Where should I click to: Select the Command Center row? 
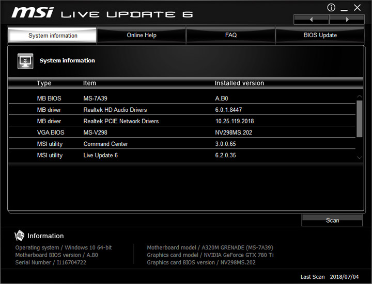[x=182, y=144]
